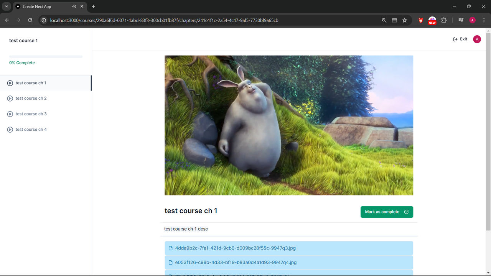The width and height of the screenshot is (491, 276).
Task: Click the play icon beside test course ch 2
Action: pyautogui.click(x=10, y=99)
